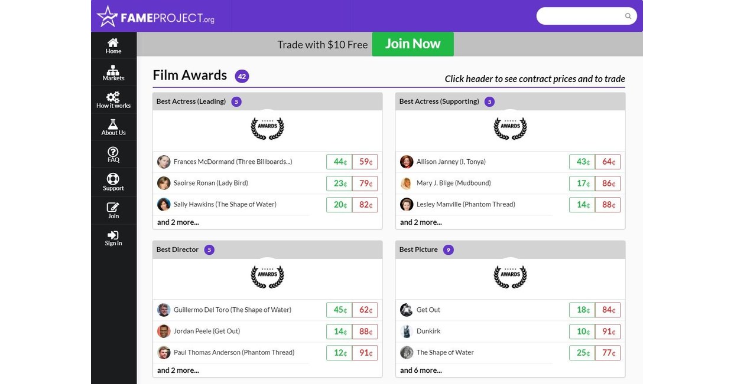Click Guillermo Del Toro's avatar
Screen dimensions: 734x384
pos(164,310)
